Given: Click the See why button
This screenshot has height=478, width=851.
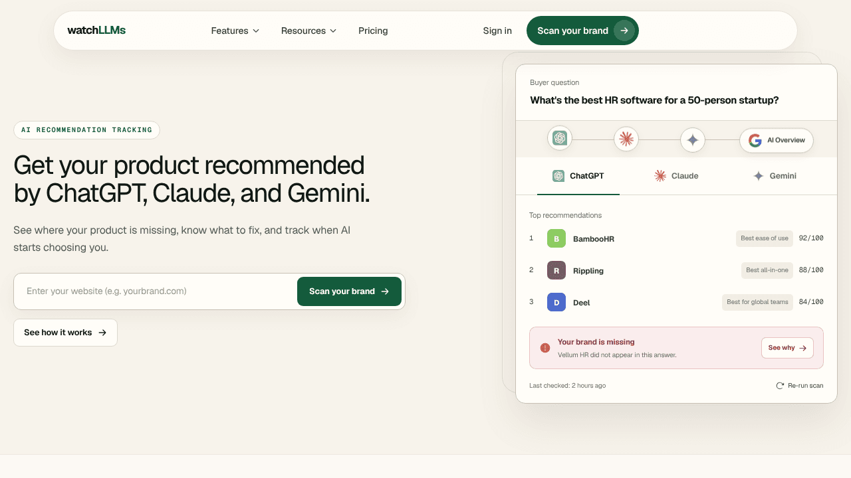Looking at the screenshot, I should coord(787,348).
